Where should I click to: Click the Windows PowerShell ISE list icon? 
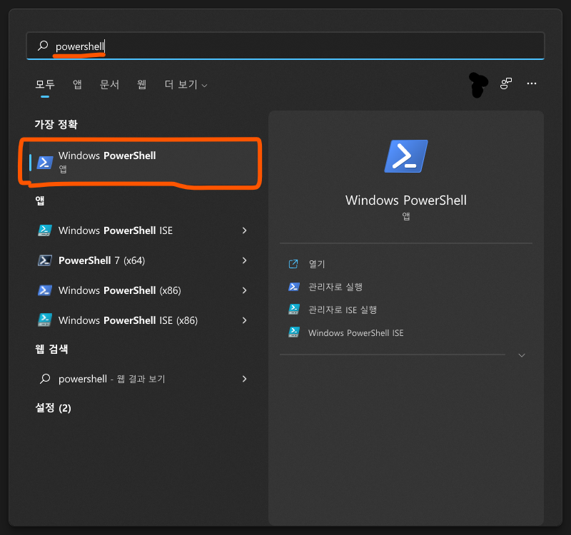point(45,230)
